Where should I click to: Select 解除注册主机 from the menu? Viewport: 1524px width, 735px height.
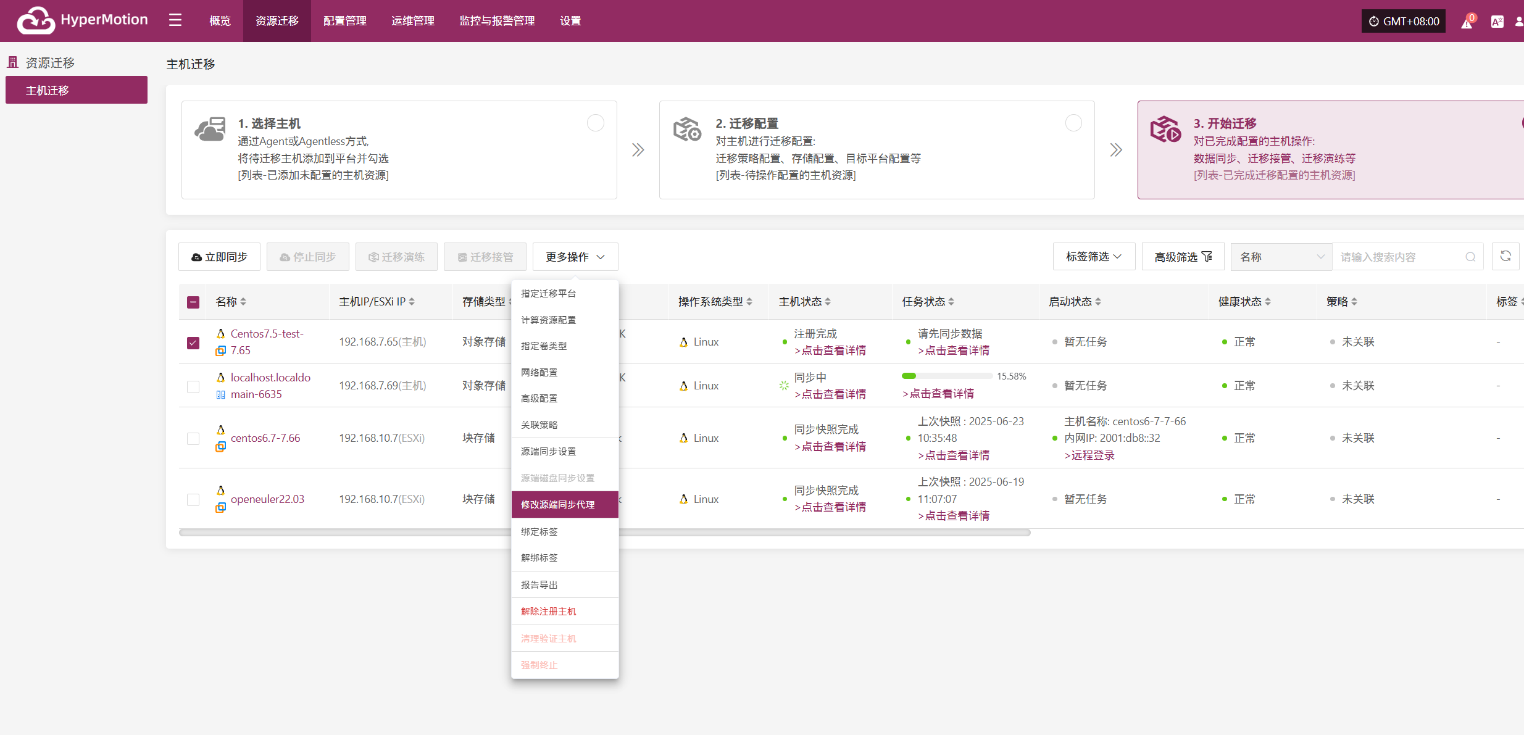(565, 612)
